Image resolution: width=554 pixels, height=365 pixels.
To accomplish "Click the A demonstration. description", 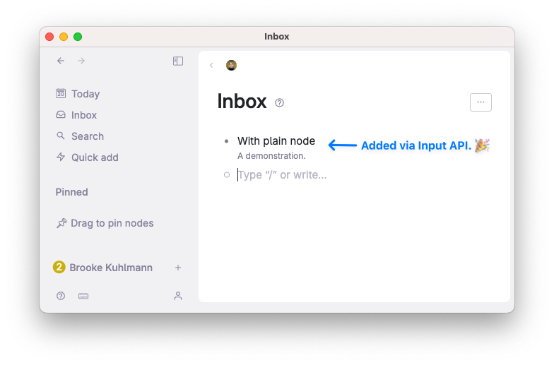I will 271,155.
